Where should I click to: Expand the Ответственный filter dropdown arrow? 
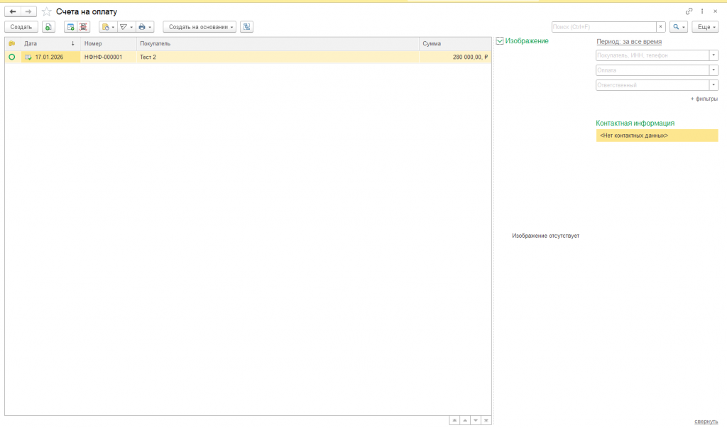click(714, 85)
